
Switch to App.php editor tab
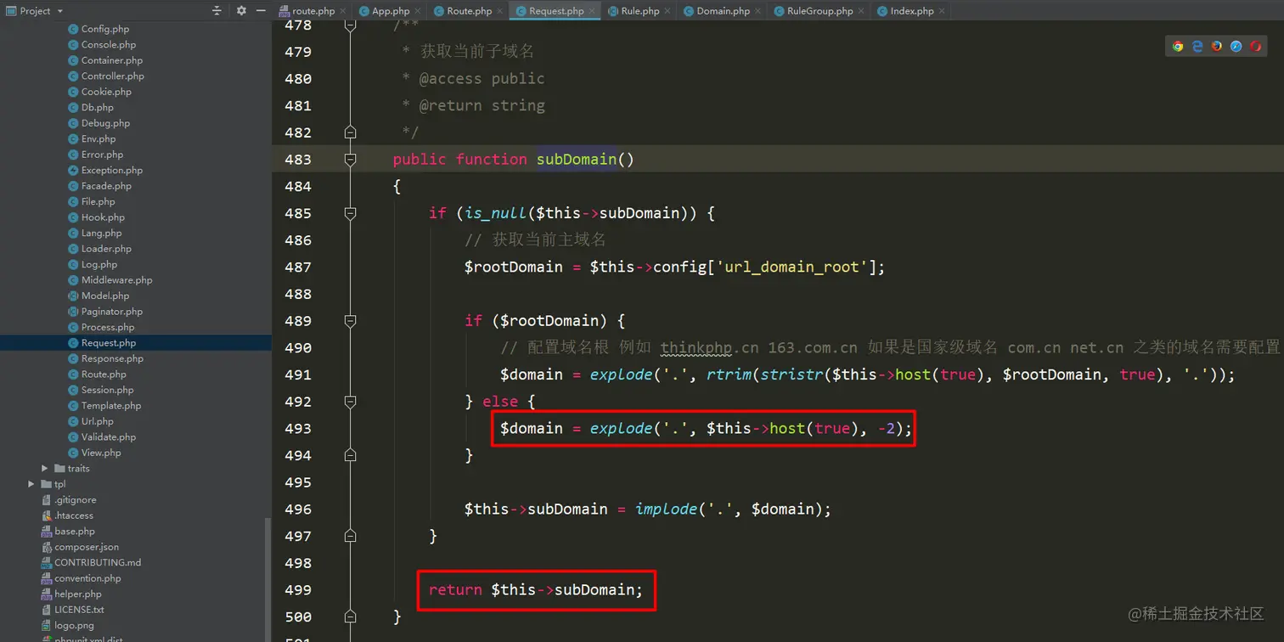391,11
